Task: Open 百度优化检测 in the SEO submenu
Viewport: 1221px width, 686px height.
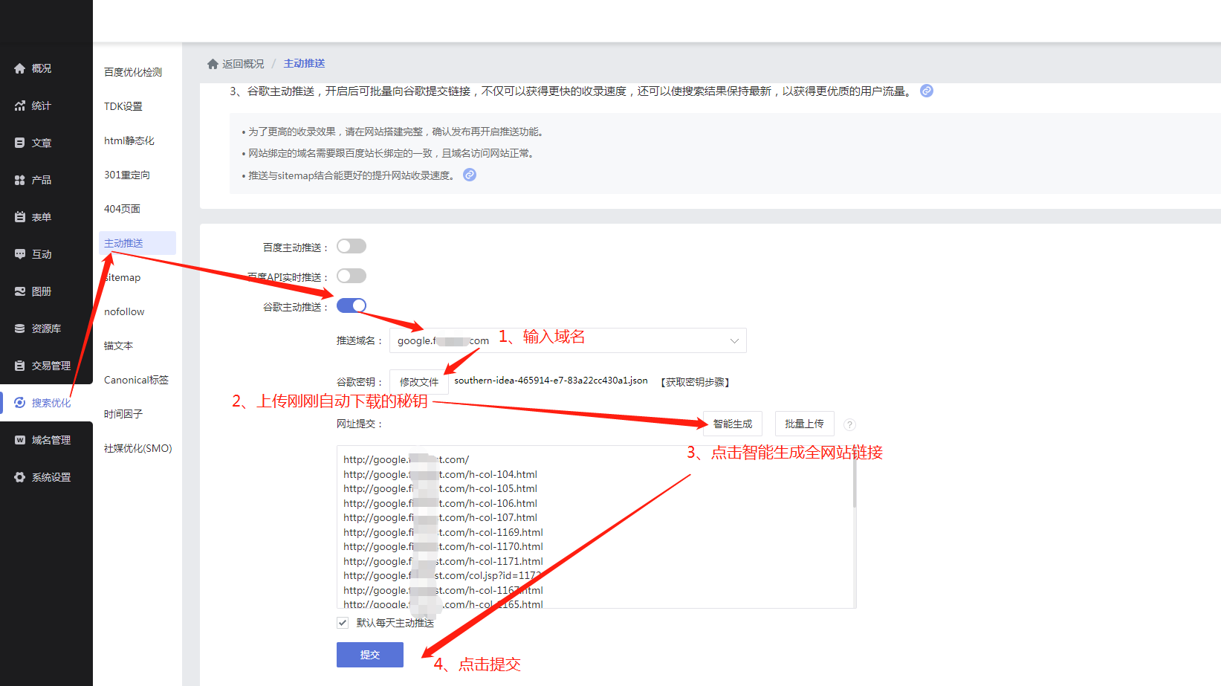Action: pos(133,72)
